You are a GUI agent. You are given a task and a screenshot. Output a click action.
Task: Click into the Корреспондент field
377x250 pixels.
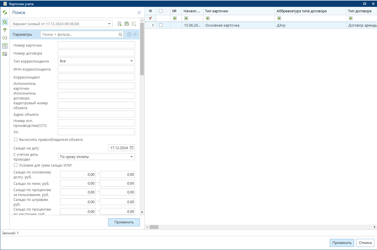point(96,77)
